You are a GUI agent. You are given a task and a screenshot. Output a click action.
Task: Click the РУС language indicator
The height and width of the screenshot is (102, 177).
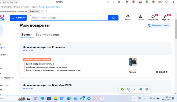coord(145,99)
